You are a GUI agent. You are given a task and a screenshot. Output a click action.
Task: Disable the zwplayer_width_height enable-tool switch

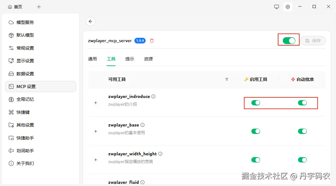[256, 160]
